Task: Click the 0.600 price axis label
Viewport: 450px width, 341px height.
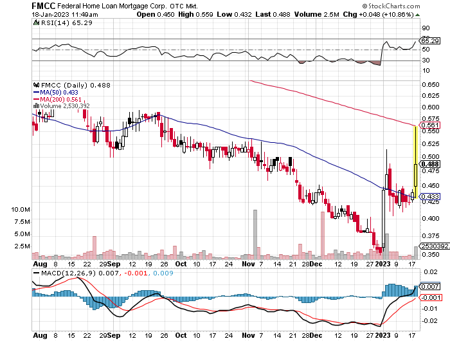Action: pos(431,107)
